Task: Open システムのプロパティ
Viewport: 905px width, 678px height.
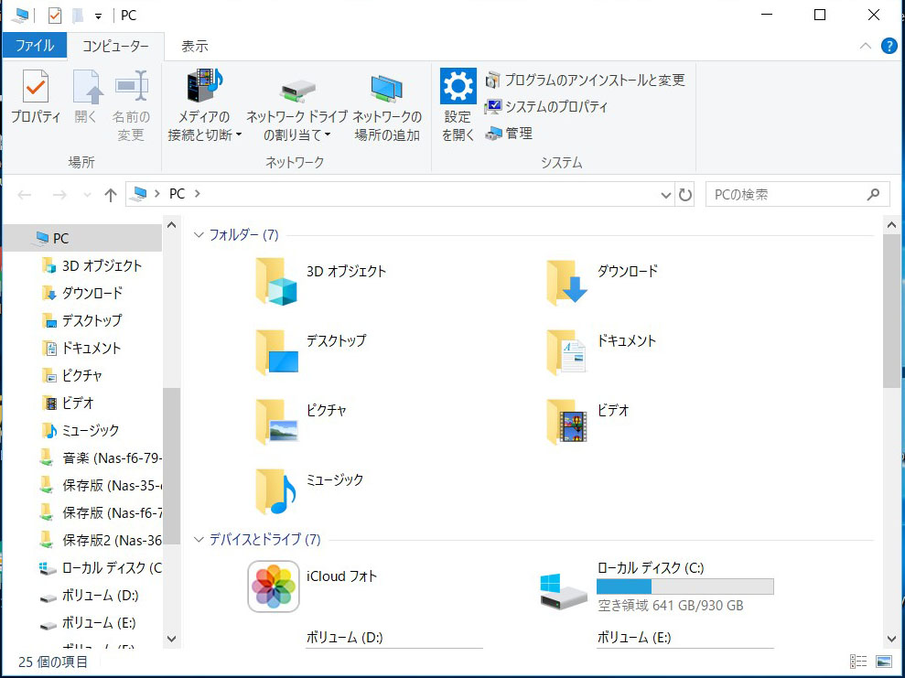Action: click(546, 107)
